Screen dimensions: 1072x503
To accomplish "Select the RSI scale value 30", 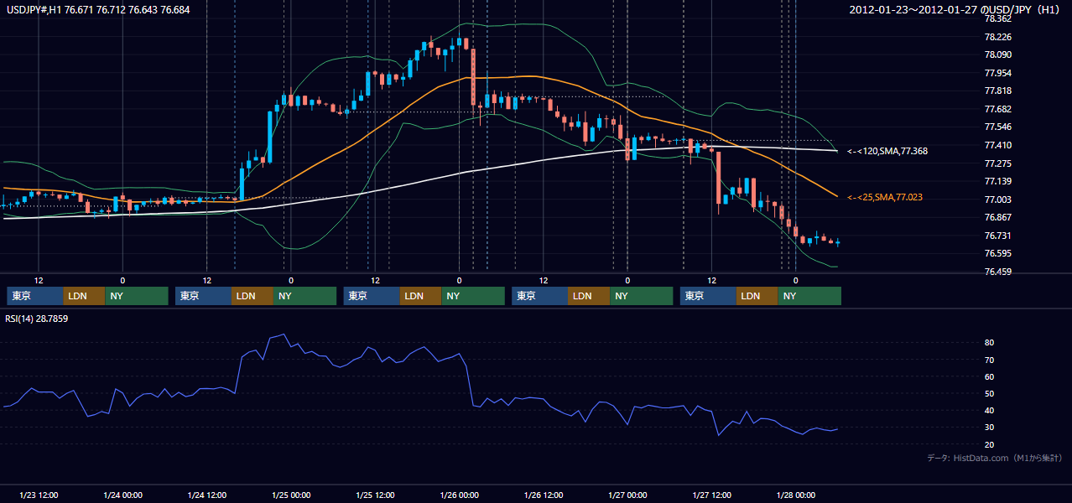I will pos(990,428).
